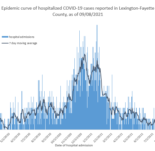Click the tallest admissions bar in late January 2021
155x151 pixels.
pos(97,77)
